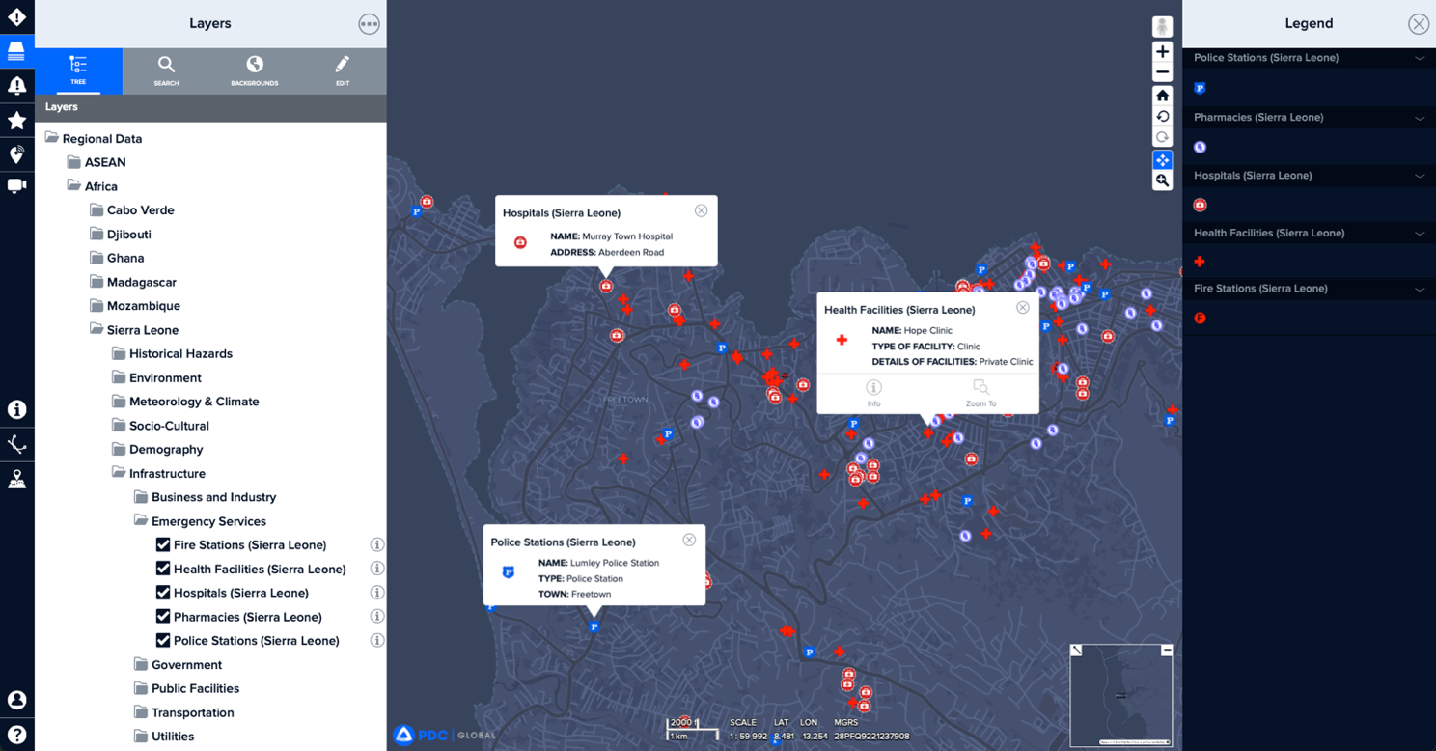Viewport: 1436px width, 751px height.
Task: Open the user account icon
Action: (x=16, y=700)
